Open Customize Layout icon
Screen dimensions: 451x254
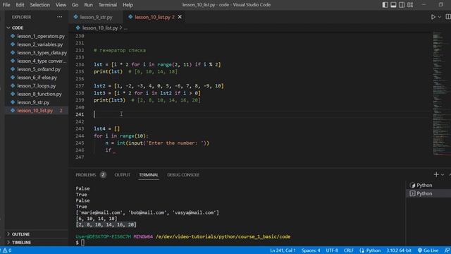(x=410, y=5)
